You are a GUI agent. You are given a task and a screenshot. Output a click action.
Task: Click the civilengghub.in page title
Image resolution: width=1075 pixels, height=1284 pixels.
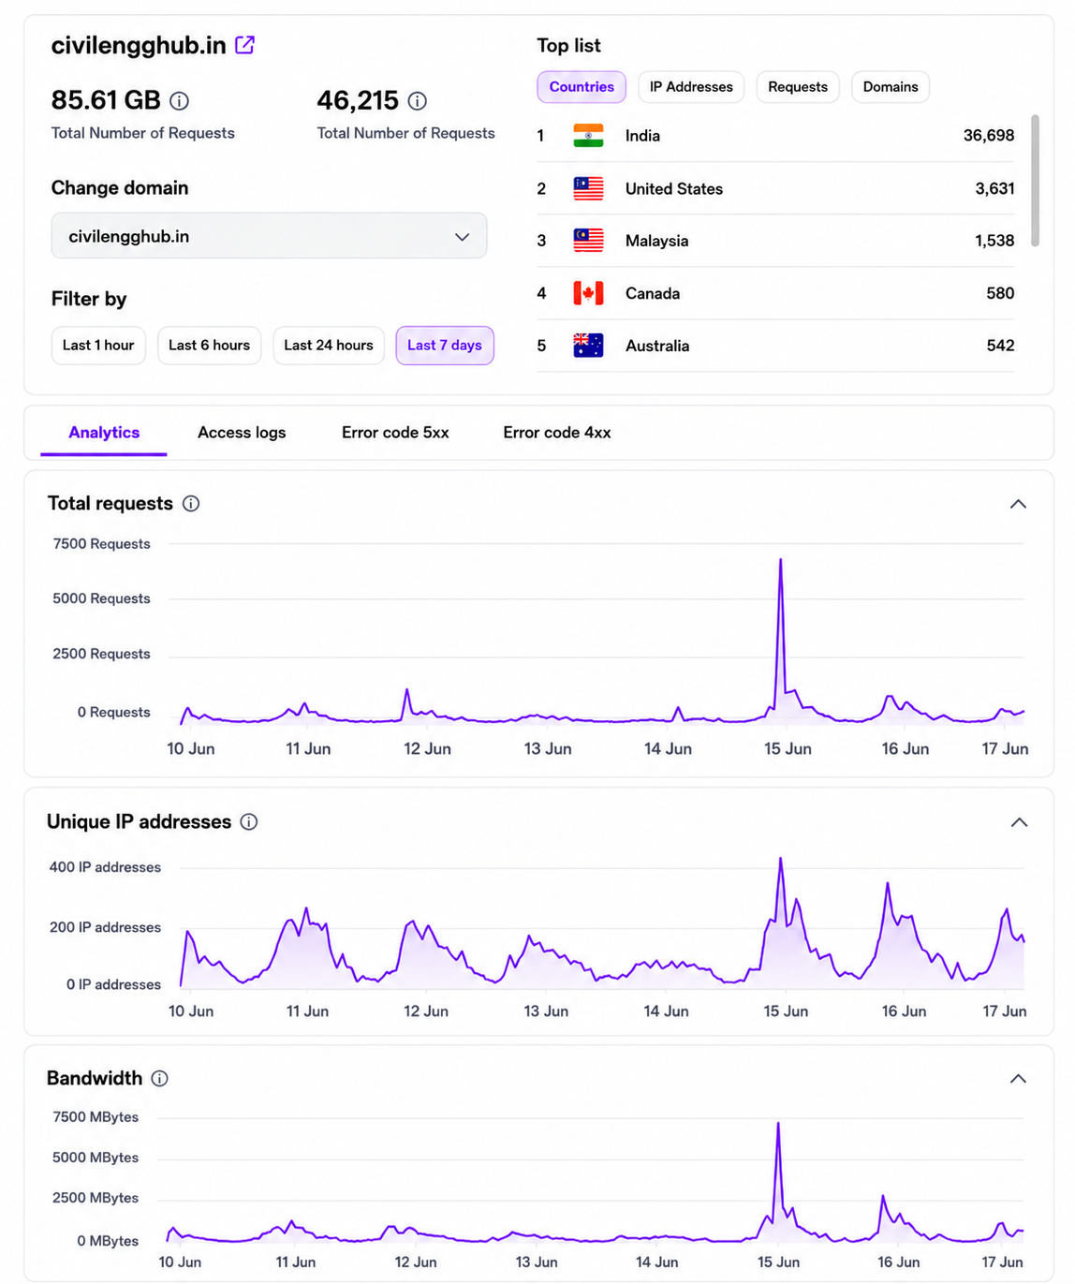click(x=139, y=45)
